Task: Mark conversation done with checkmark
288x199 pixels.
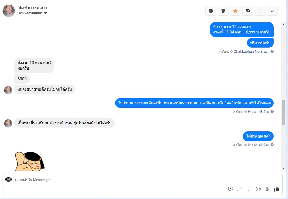Action: click(272, 11)
